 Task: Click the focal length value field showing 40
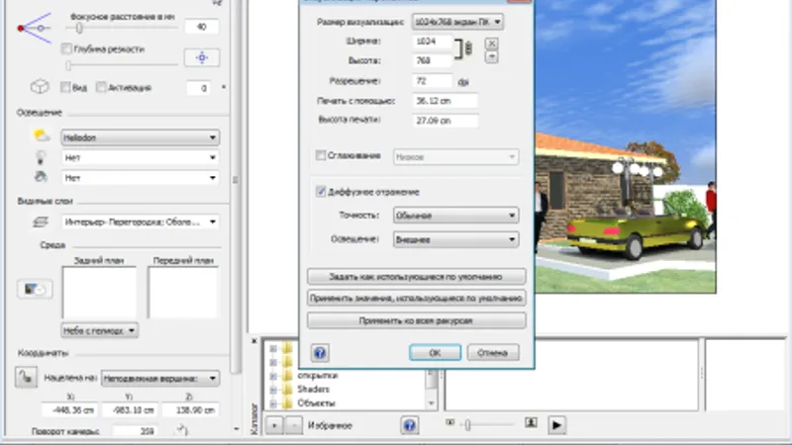point(202,27)
